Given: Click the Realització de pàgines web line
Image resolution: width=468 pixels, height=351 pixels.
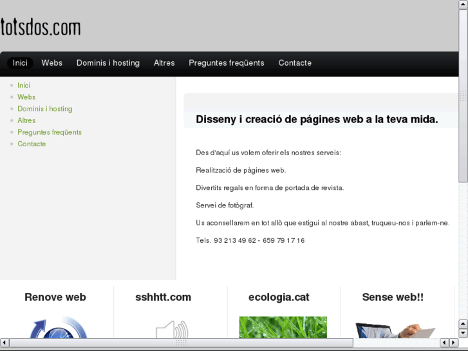Looking at the screenshot, I should pyautogui.click(x=241, y=170).
